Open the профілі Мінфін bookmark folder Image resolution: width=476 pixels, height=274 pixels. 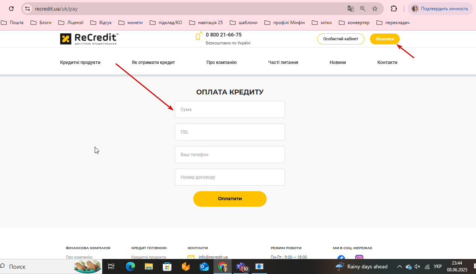[285, 23]
